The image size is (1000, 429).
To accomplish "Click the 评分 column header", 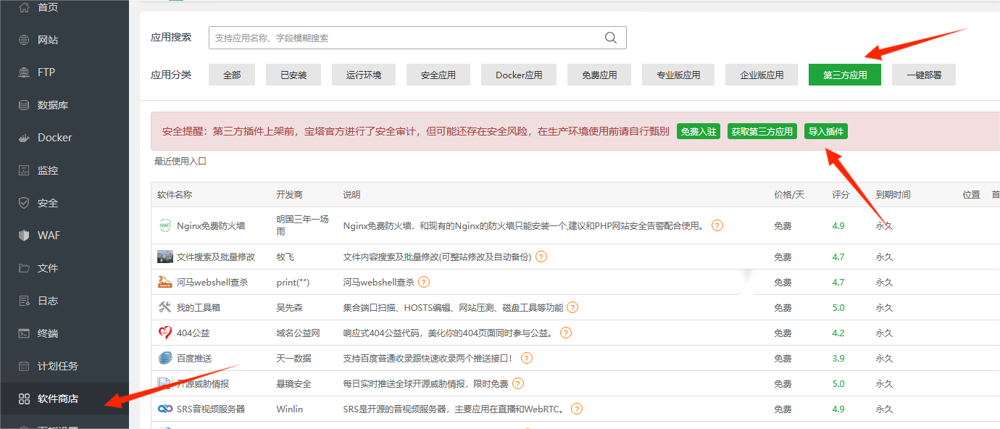I will [841, 195].
